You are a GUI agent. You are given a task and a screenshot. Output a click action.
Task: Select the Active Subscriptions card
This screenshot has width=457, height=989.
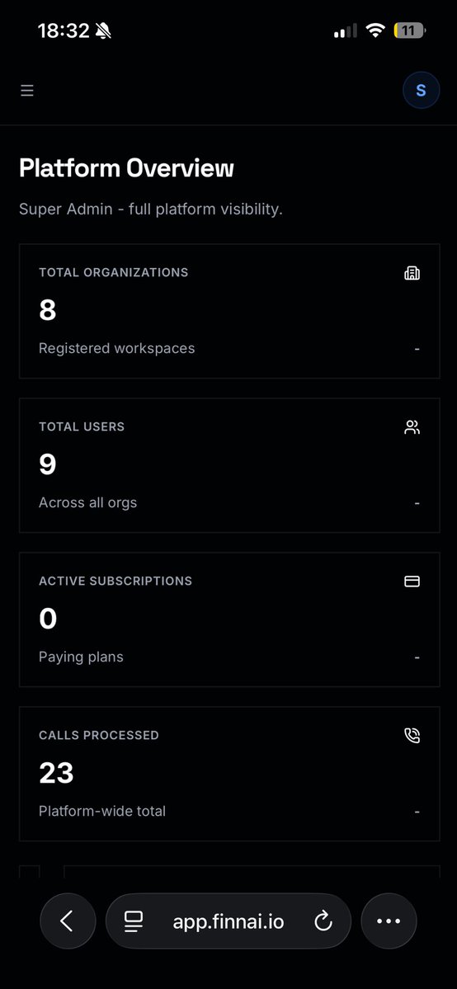pyautogui.click(x=229, y=619)
